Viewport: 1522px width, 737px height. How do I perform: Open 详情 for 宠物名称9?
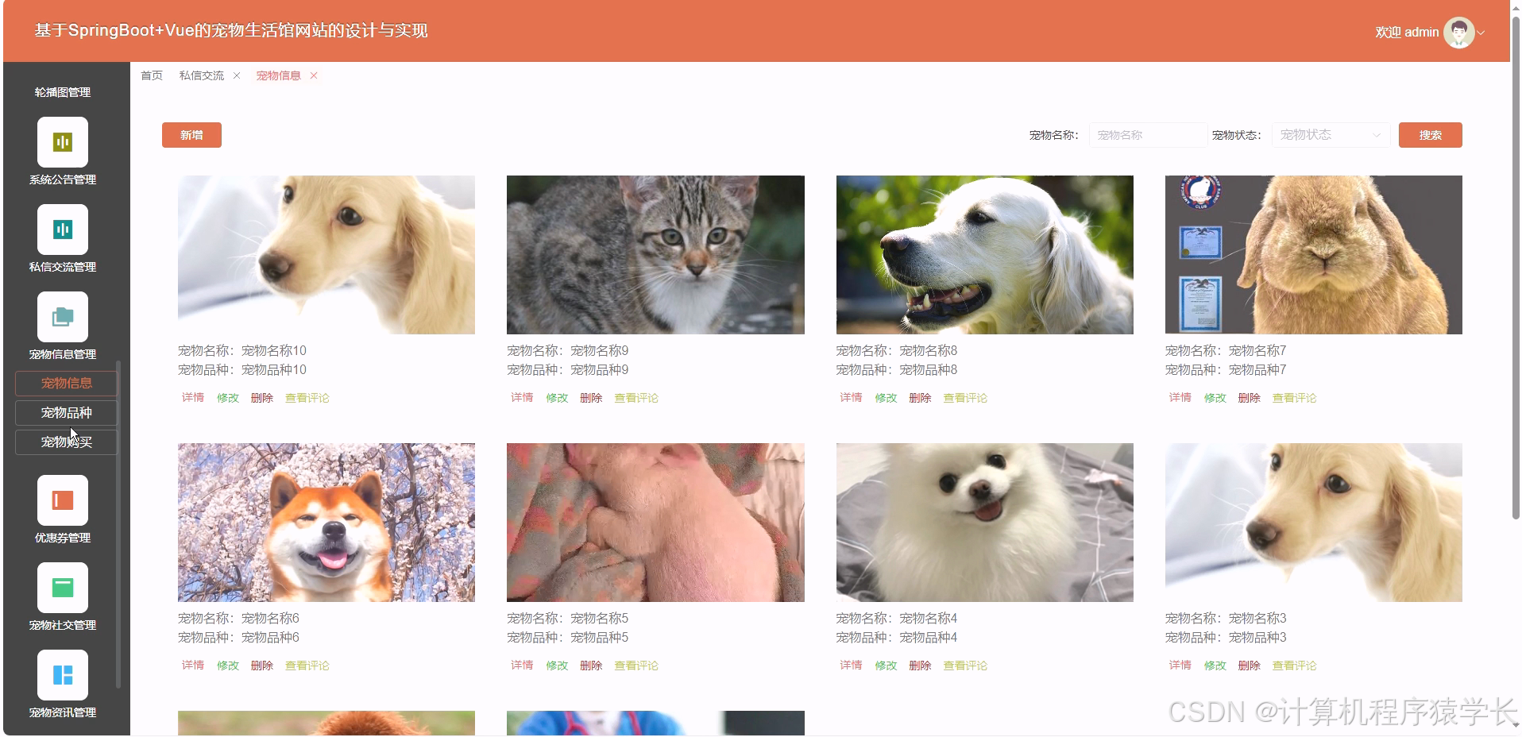[x=522, y=398]
